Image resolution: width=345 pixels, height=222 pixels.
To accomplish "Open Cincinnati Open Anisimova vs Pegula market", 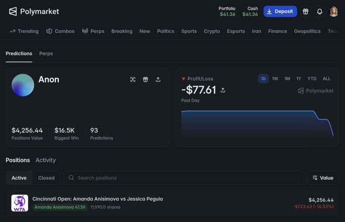I will click(x=97, y=199).
